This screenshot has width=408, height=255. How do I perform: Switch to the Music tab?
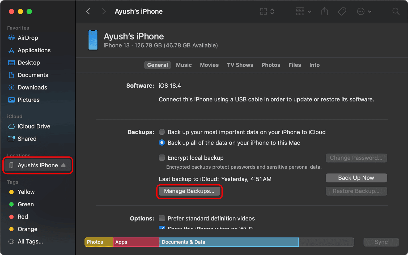(184, 65)
